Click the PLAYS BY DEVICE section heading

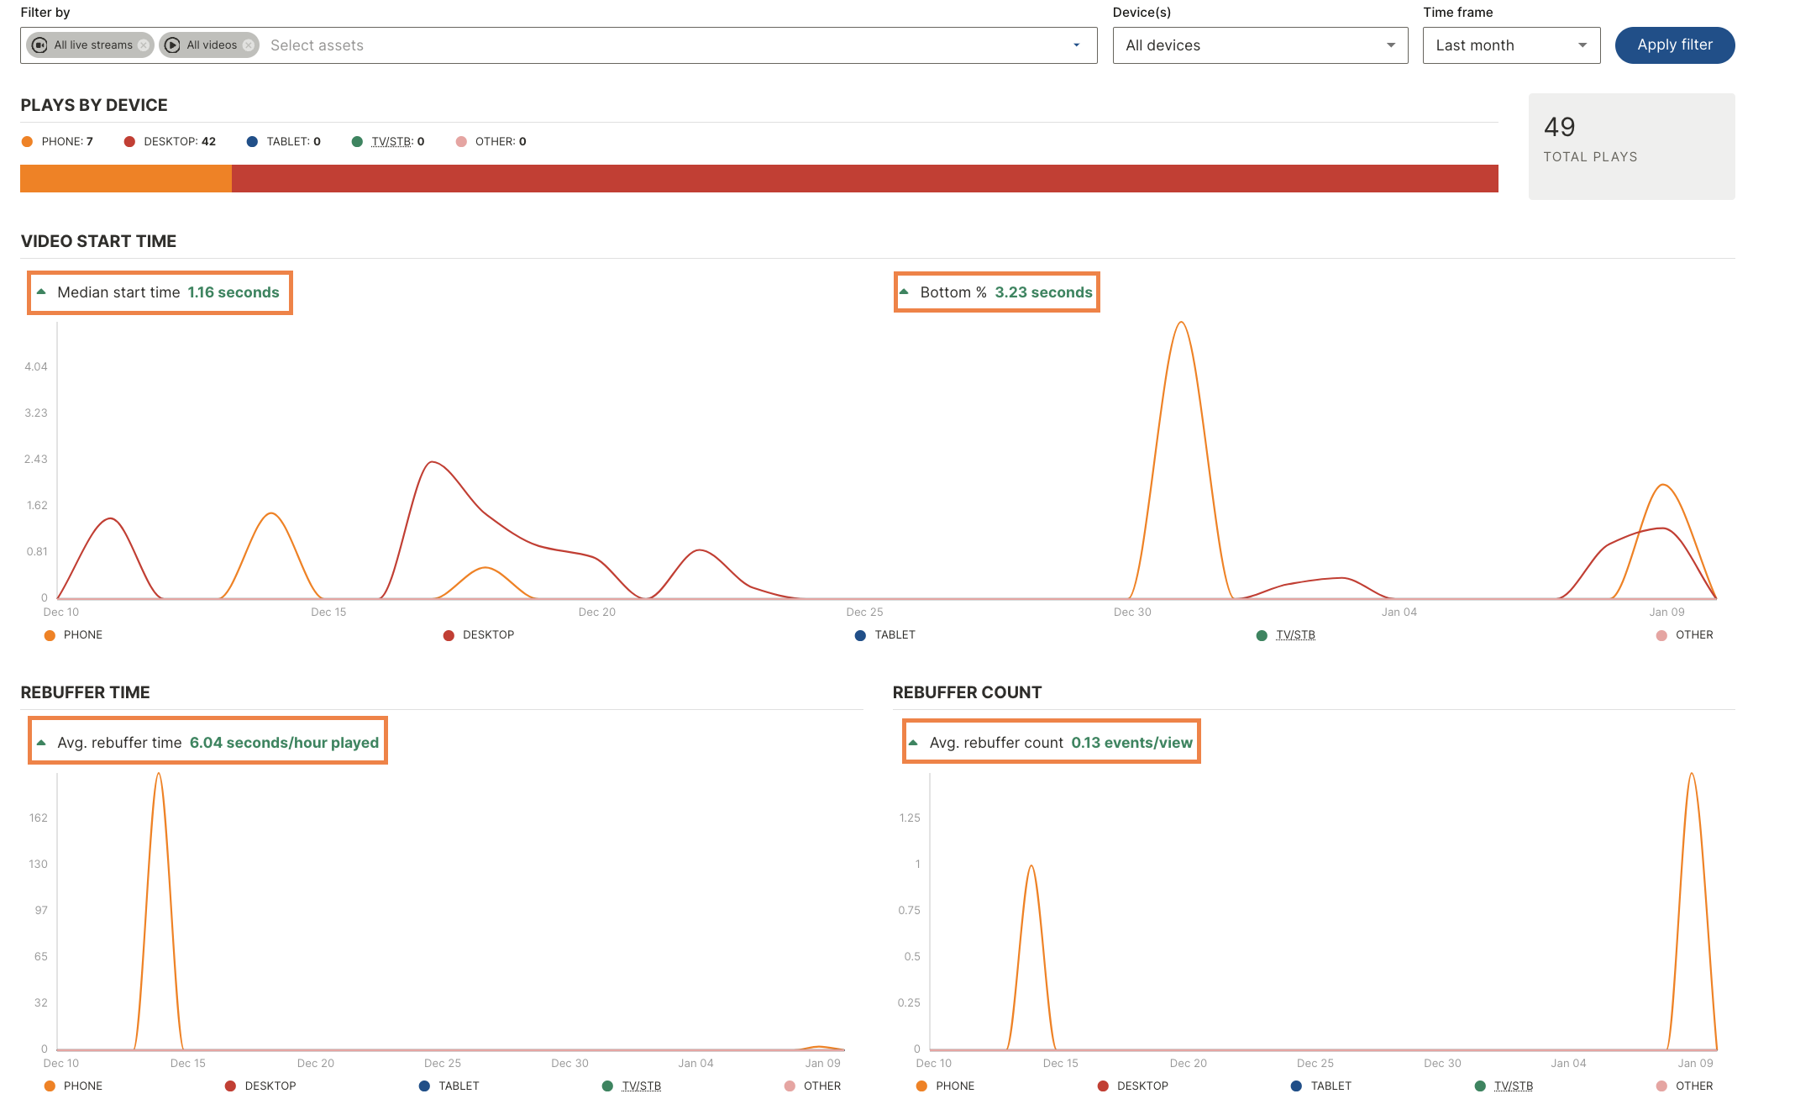[94, 105]
